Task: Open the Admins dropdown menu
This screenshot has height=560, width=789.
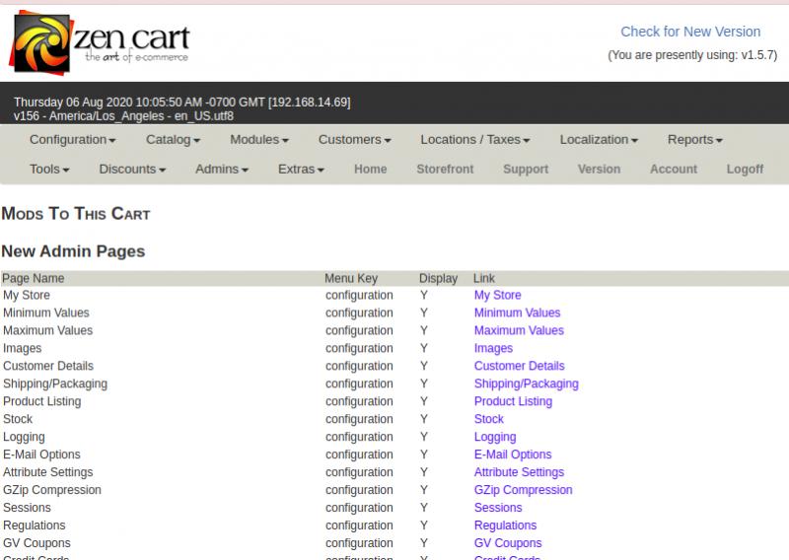Action: (222, 169)
